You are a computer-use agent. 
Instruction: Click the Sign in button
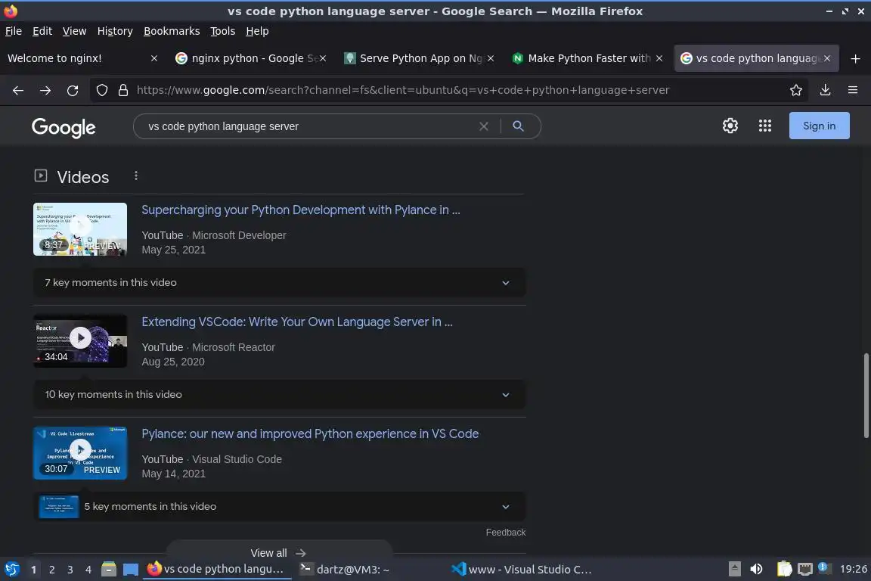click(819, 126)
